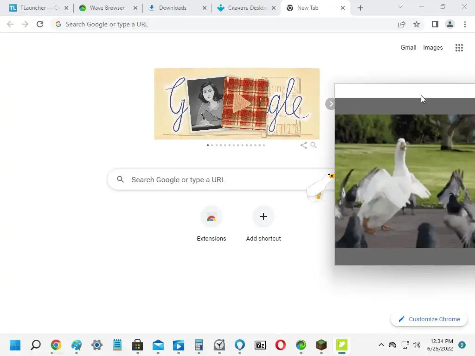The image size is (475, 356).
Task: Open Mail app from taskbar
Action: coord(158,345)
